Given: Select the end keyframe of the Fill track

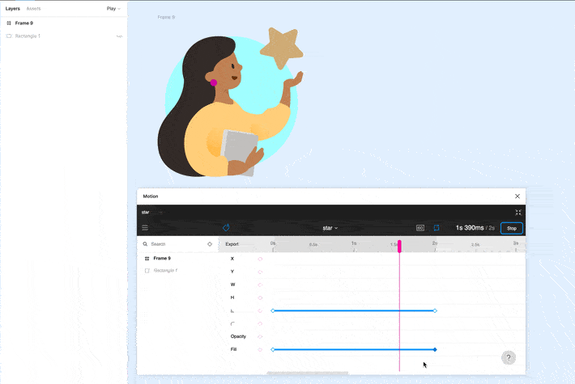Looking at the screenshot, I should (x=435, y=349).
